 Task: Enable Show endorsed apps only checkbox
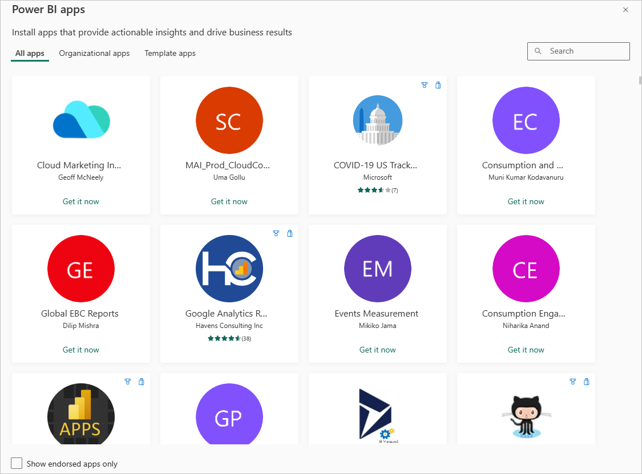(17, 463)
